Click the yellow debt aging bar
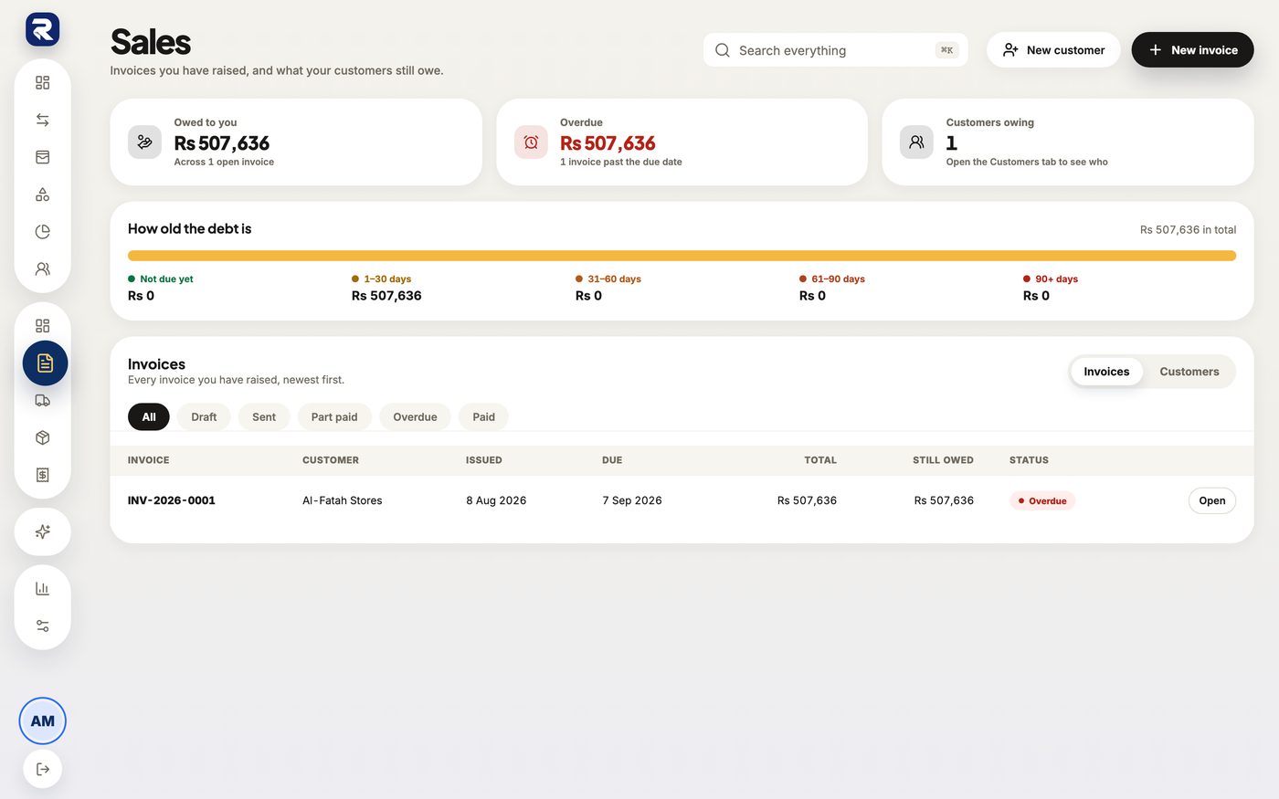The image size is (1279, 799). coord(682,256)
